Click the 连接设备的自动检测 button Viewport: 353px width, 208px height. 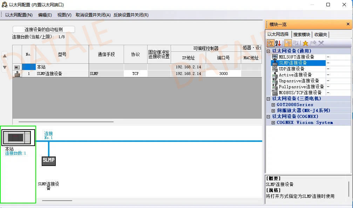click(x=44, y=29)
